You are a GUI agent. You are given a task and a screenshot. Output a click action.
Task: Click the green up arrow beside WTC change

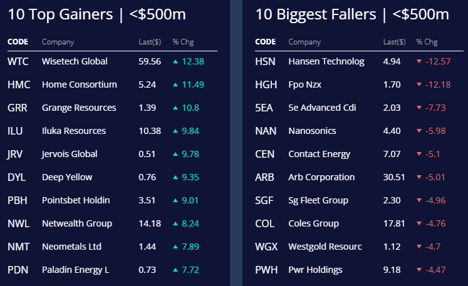point(176,61)
